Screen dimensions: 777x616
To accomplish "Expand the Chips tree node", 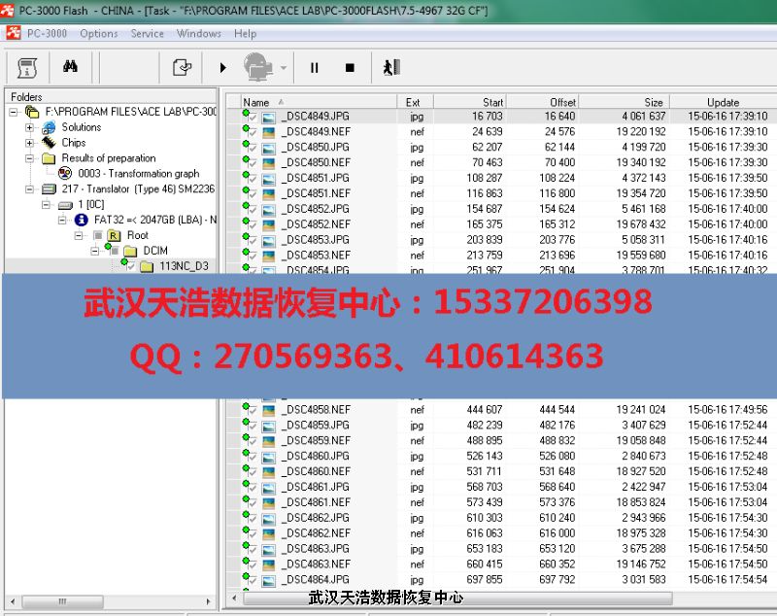I will (x=29, y=143).
